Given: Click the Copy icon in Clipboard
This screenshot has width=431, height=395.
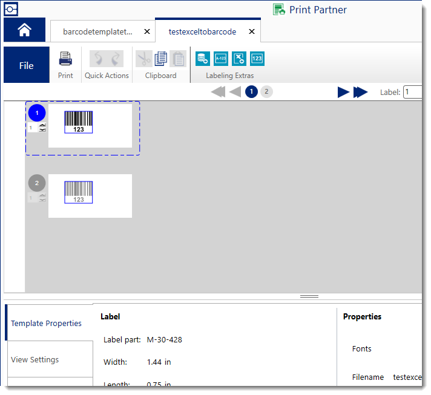Looking at the screenshot, I should pos(161,59).
